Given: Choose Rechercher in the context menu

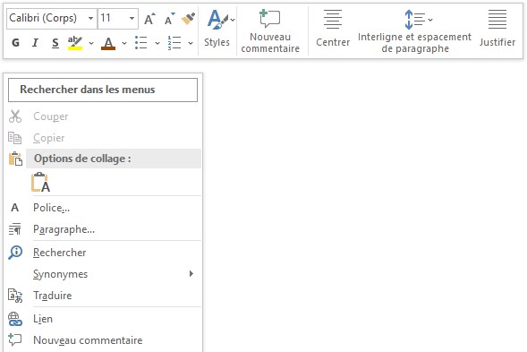Looking at the screenshot, I should point(103,253).
